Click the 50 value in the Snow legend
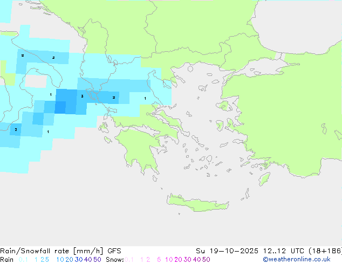 click(206, 260)
